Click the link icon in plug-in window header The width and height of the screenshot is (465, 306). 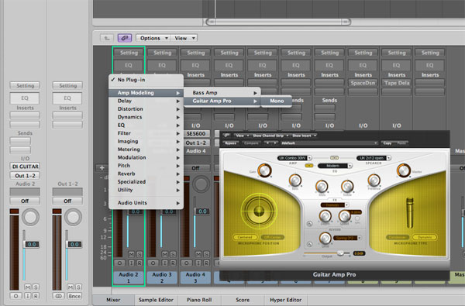tap(227, 136)
